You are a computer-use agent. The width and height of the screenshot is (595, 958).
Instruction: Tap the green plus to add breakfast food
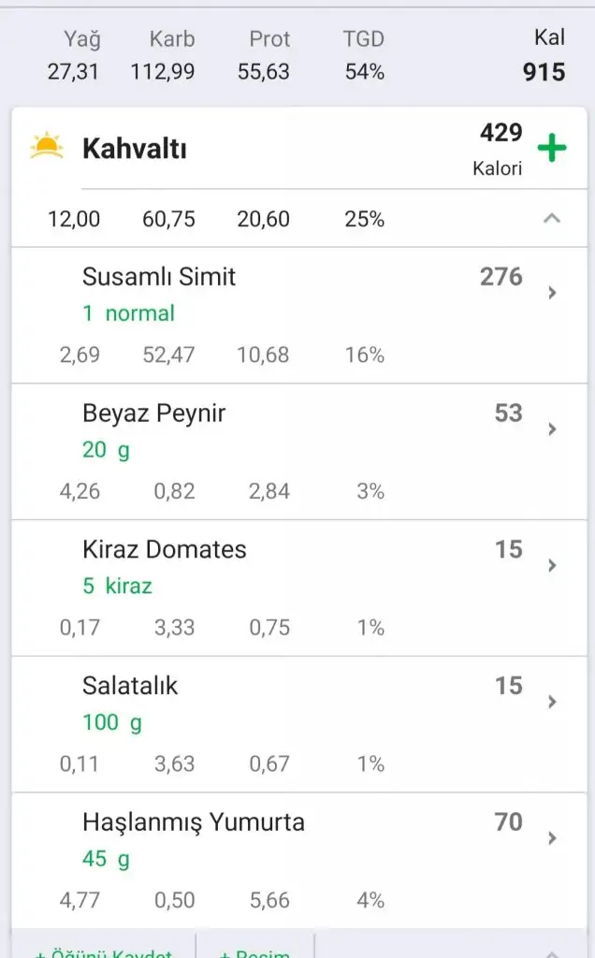(x=552, y=148)
